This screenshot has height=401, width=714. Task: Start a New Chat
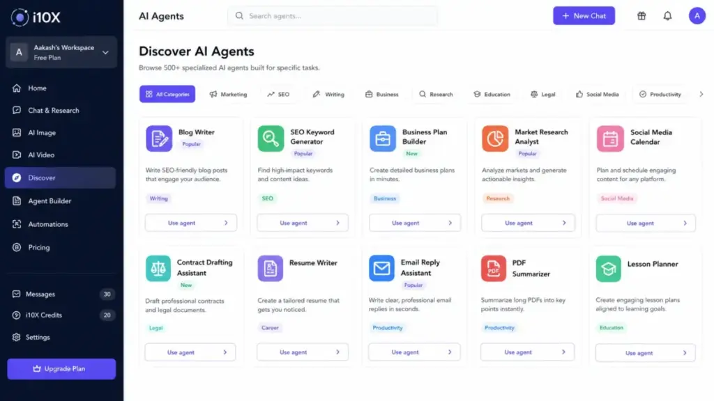coord(584,16)
